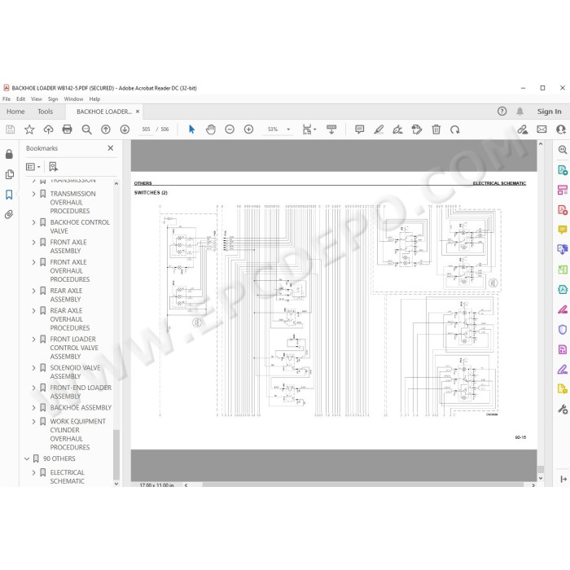570x570 pixels.
Task: Open the Help question mark icon
Action: [x=502, y=112]
